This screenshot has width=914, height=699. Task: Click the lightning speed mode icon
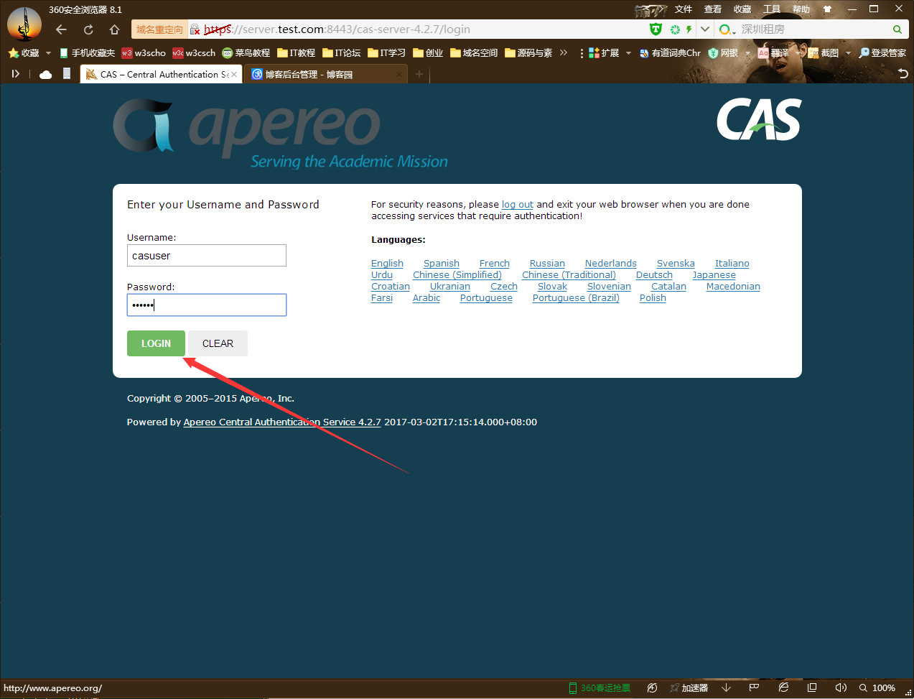point(689,29)
